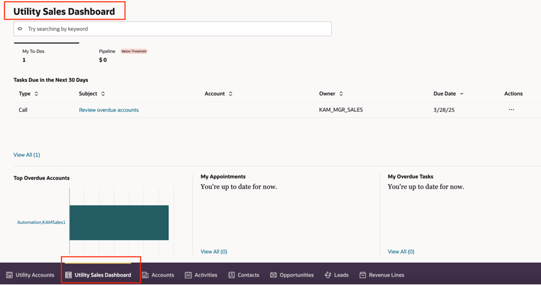Viewport: 541px width, 285px height.
Task: Open the Contacts tab
Action: coord(244,275)
